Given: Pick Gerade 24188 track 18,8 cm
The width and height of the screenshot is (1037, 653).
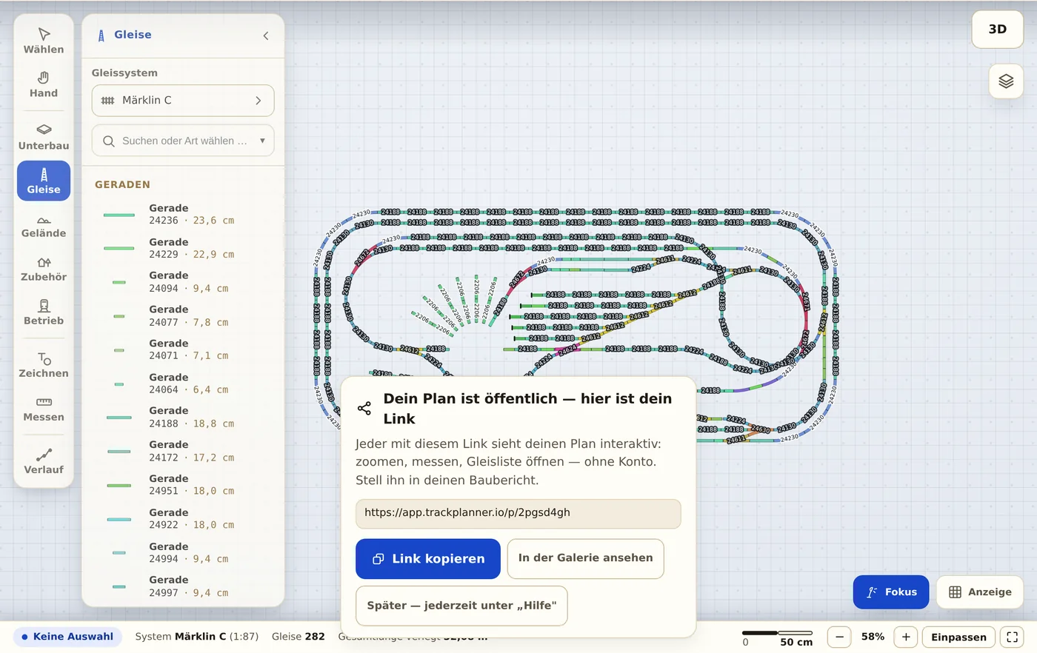Looking at the screenshot, I should click(x=183, y=418).
